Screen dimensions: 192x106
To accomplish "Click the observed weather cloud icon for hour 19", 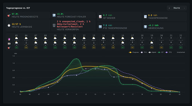I will coord(152,43).
